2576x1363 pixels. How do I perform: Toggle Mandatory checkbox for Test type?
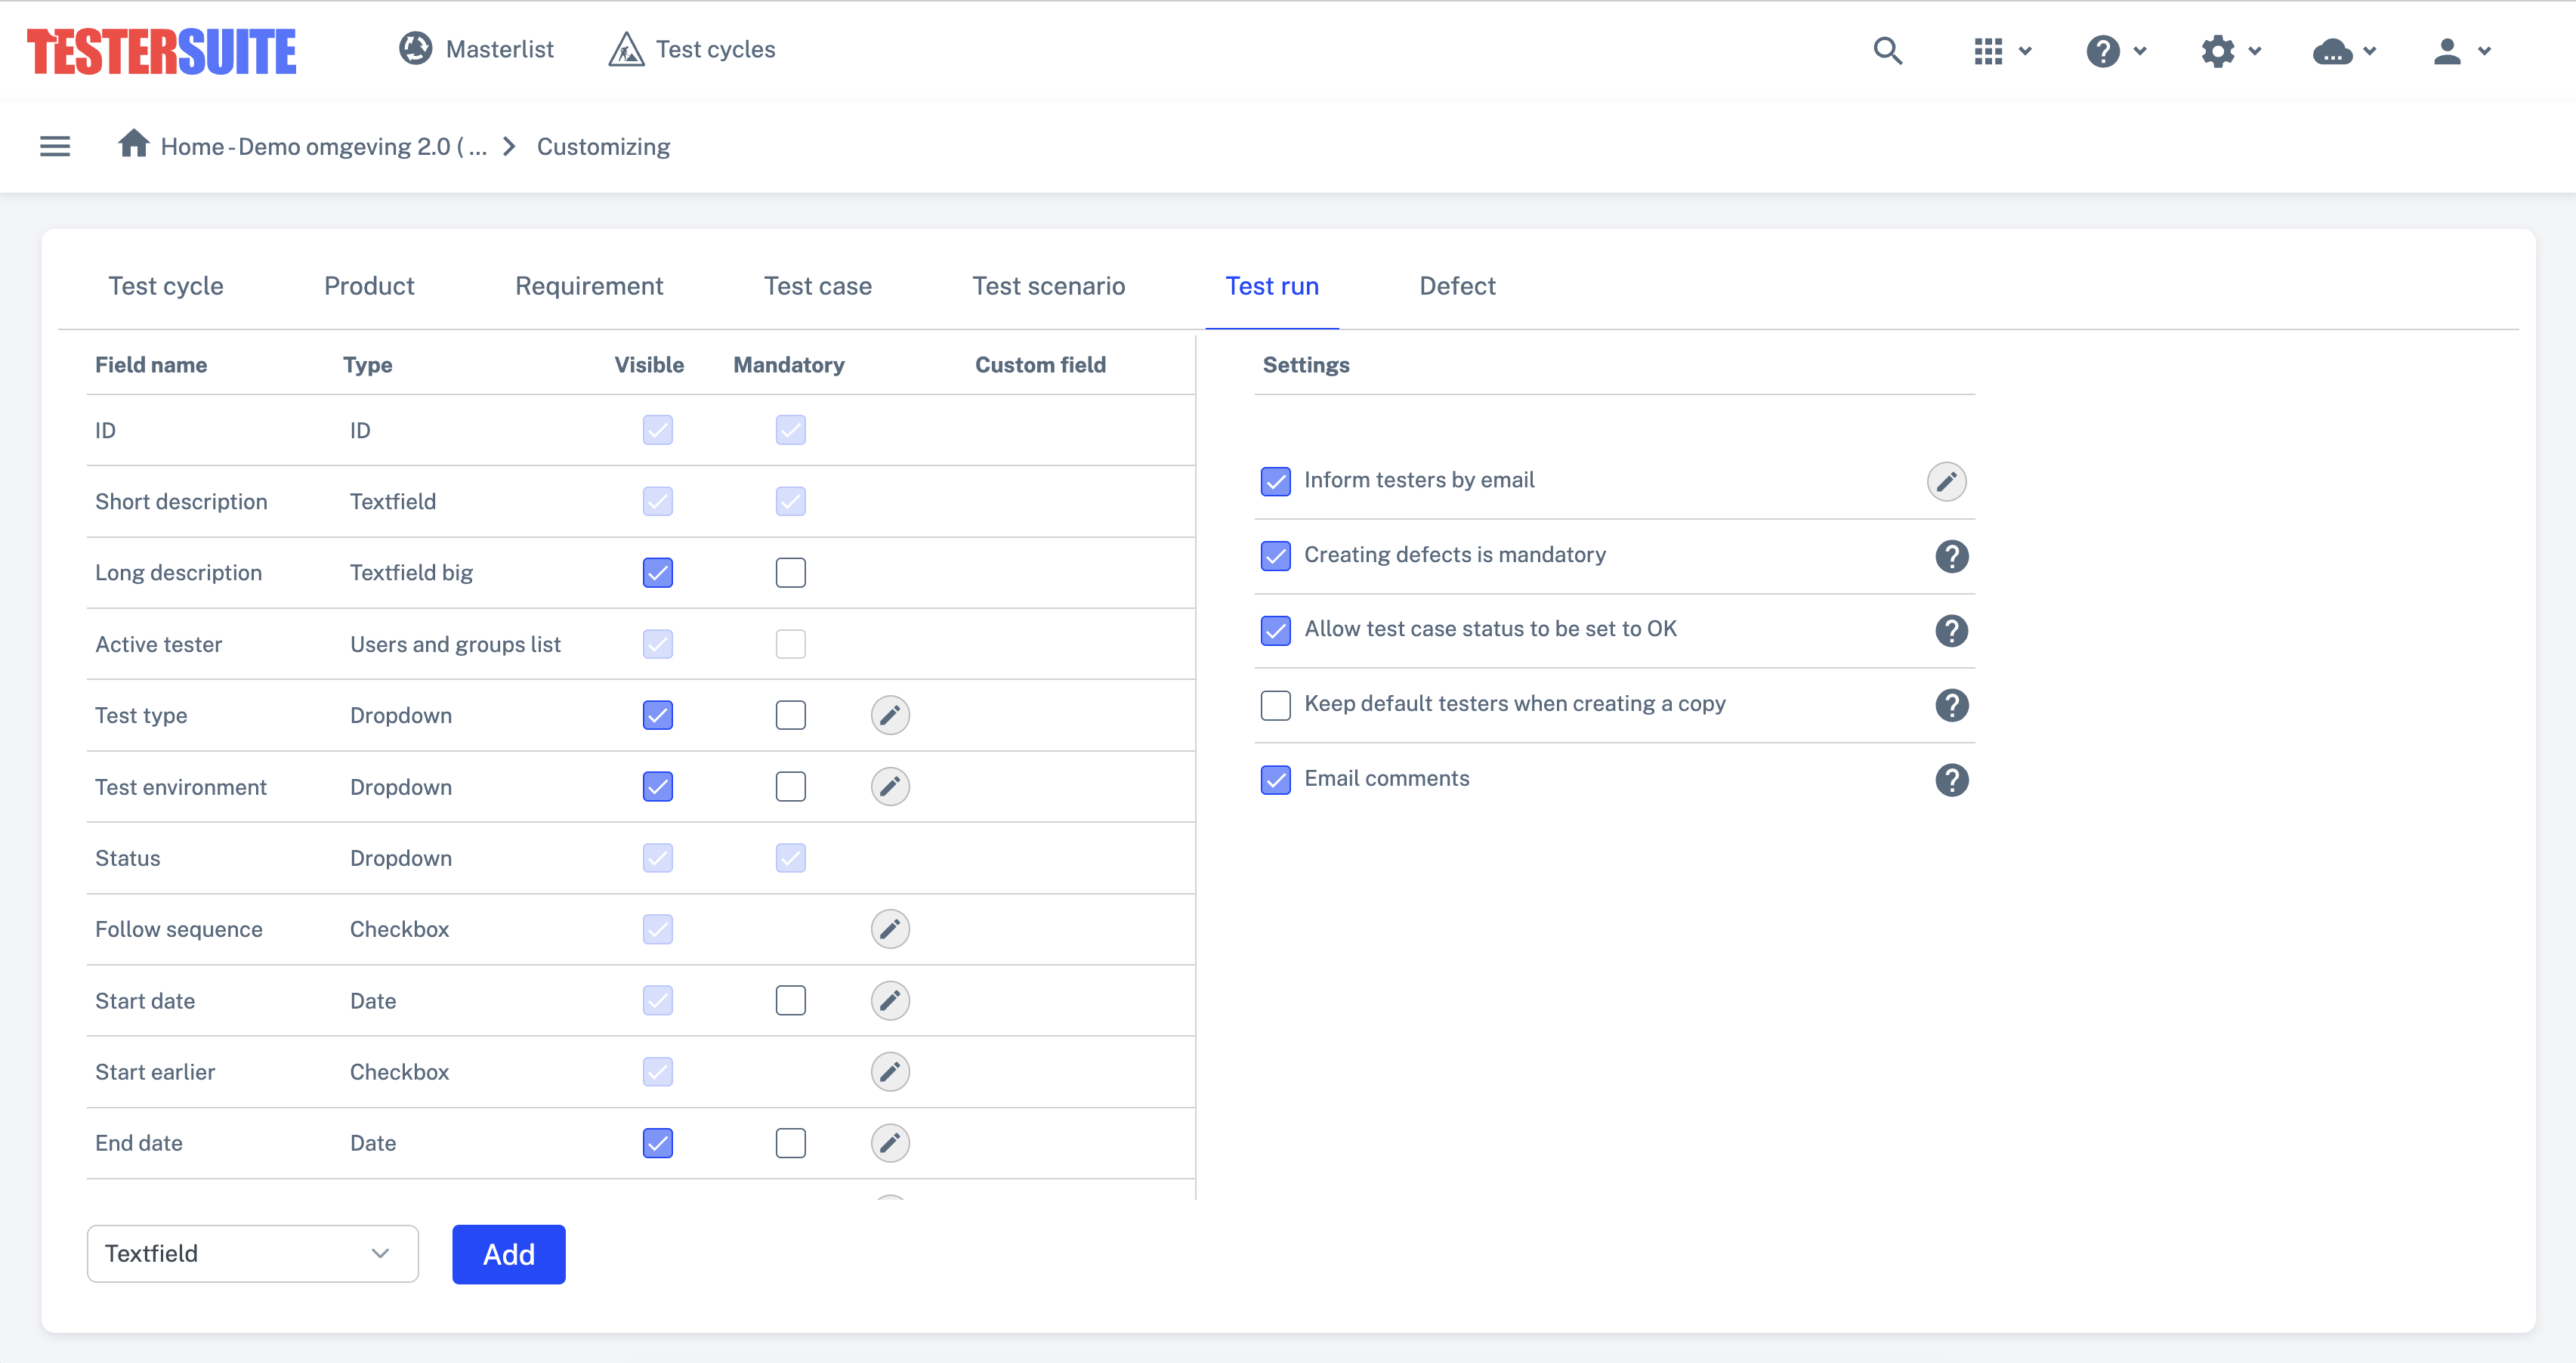pos(791,715)
